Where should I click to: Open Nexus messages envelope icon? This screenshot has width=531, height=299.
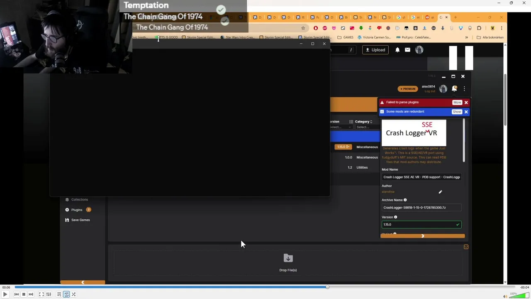click(x=407, y=50)
